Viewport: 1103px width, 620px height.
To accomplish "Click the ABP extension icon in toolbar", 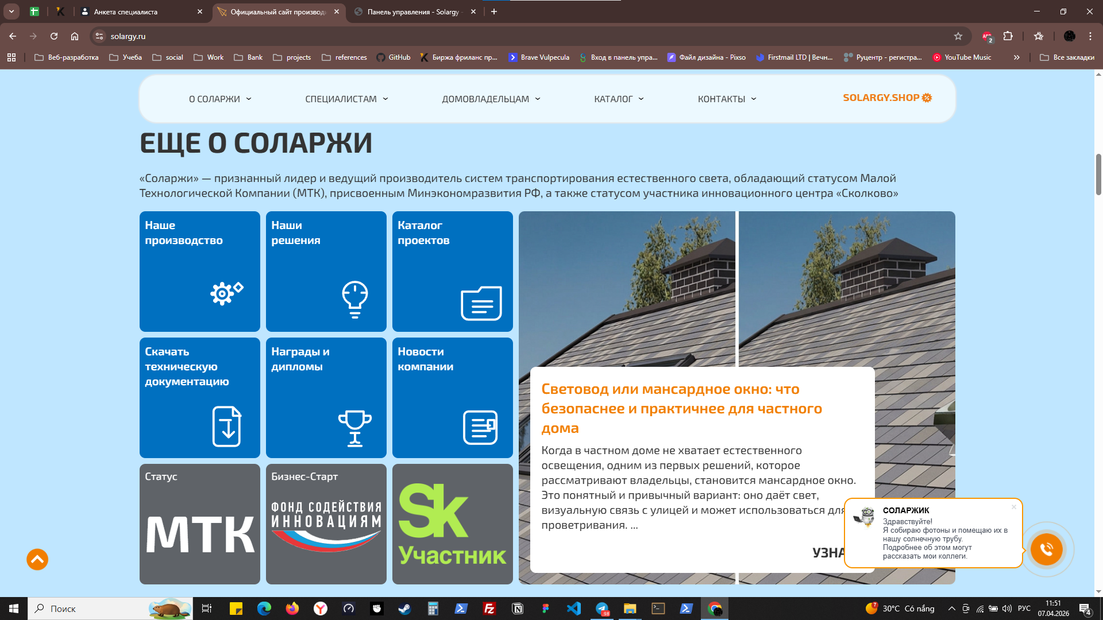I will [x=987, y=37].
